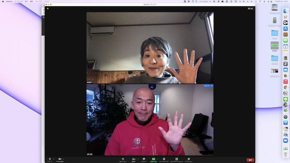
Task: Open the Chat panel
Action: (144, 160)
